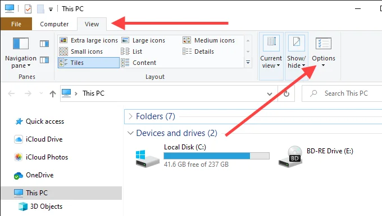Select Local Disk (C:) capacity bar
Viewport: 382px width, 216px height.
pyautogui.click(x=217, y=156)
